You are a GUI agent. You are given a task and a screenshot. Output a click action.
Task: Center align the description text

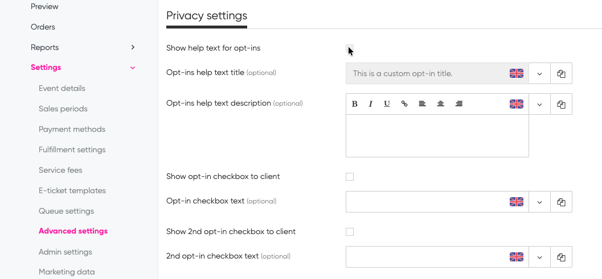(x=440, y=104)
